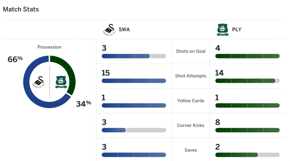Click the 34% possession value
290x161 pixels.
coord(84,104)
